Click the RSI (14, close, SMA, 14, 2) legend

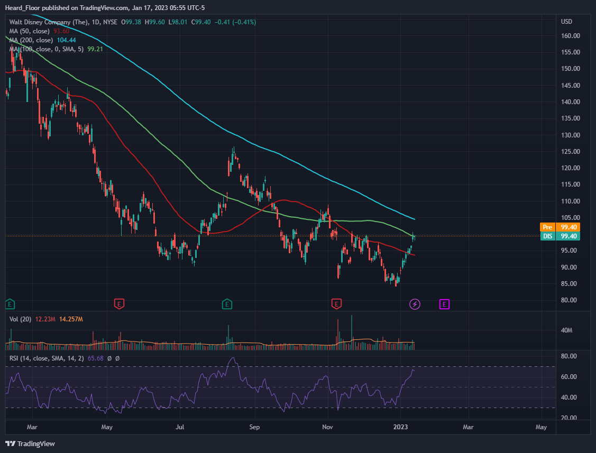(x=47, y=358)
